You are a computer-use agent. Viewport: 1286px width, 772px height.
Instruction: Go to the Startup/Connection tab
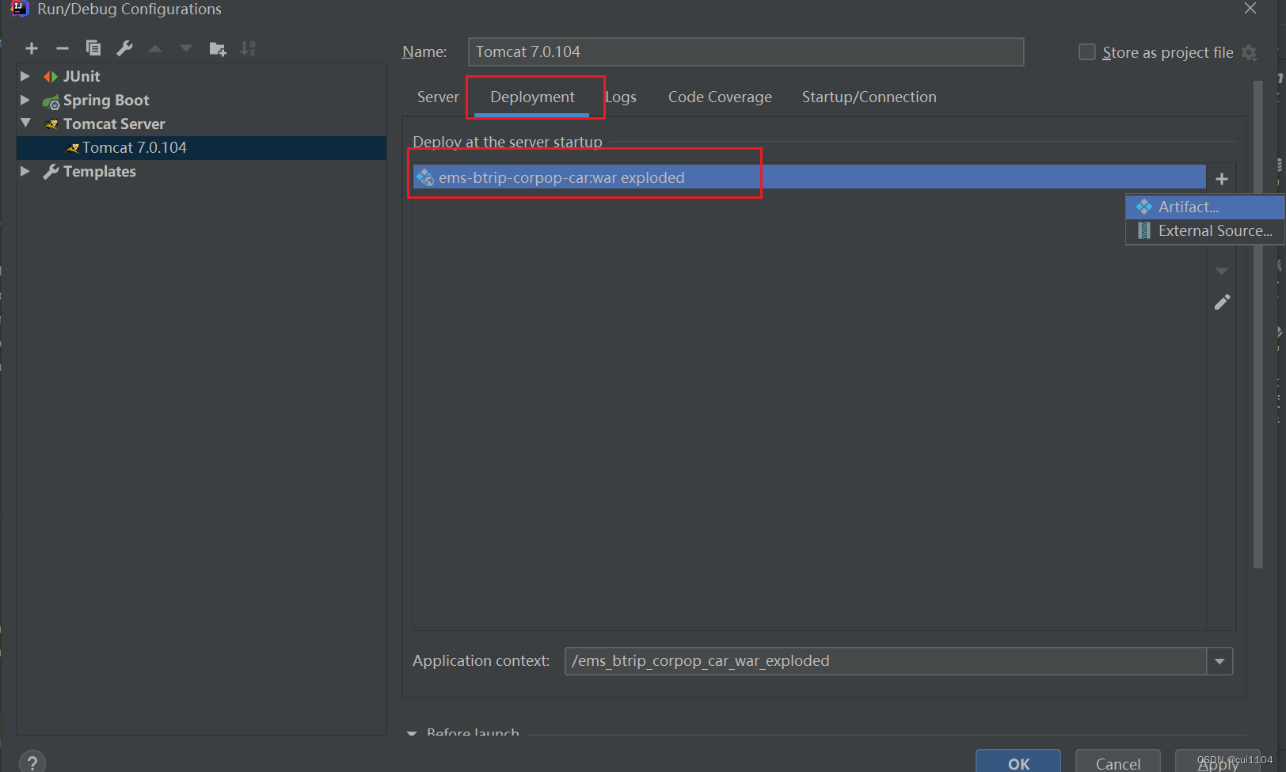click(869, 97)
